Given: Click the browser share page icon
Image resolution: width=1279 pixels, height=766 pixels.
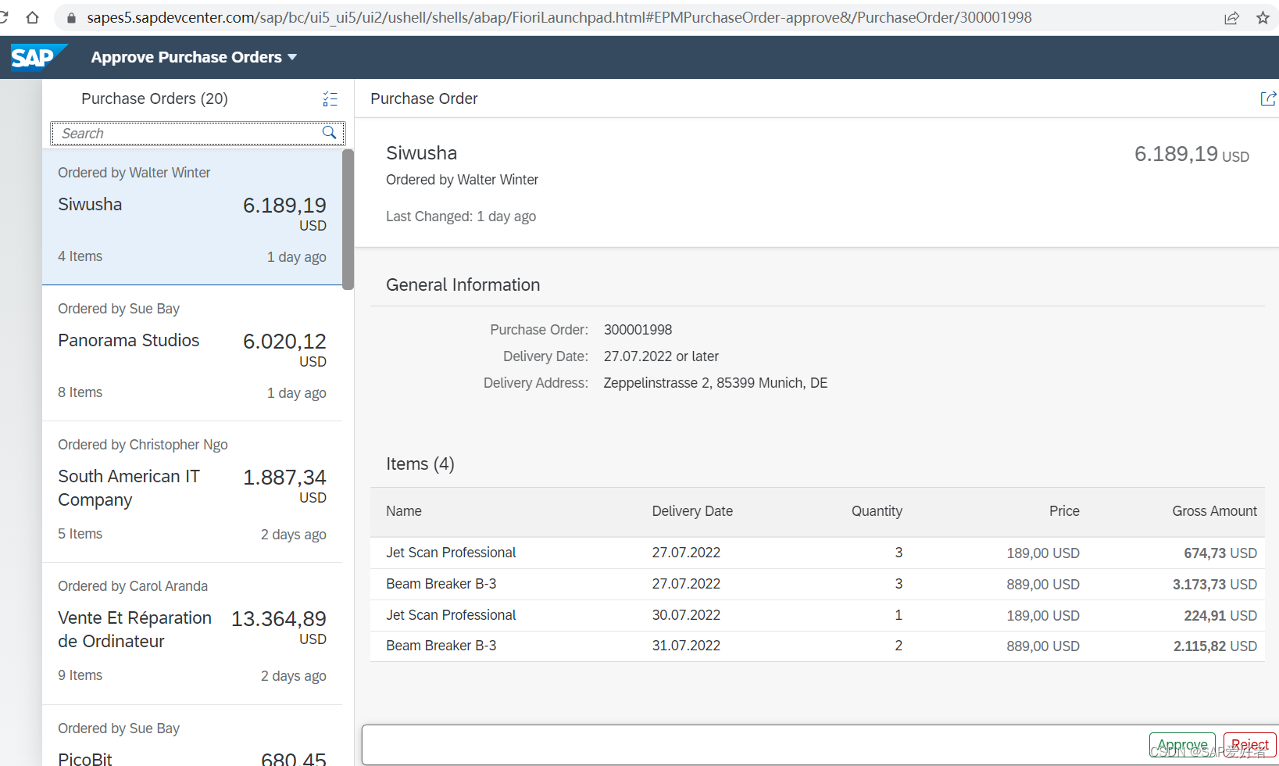Looking at the screenshot, I should pos(1231,17).
